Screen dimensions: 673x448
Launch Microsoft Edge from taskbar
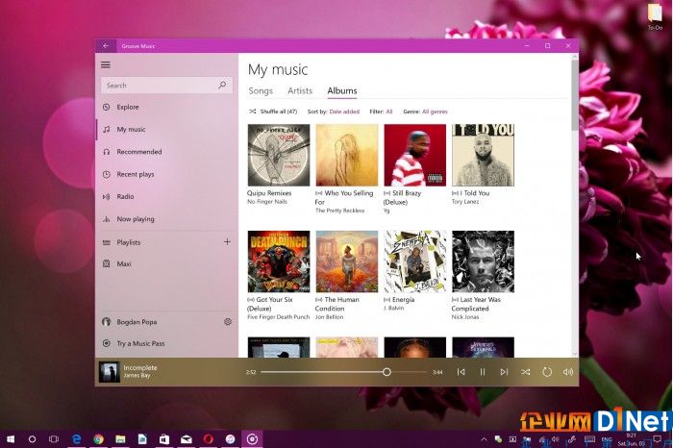click(76, 439)
